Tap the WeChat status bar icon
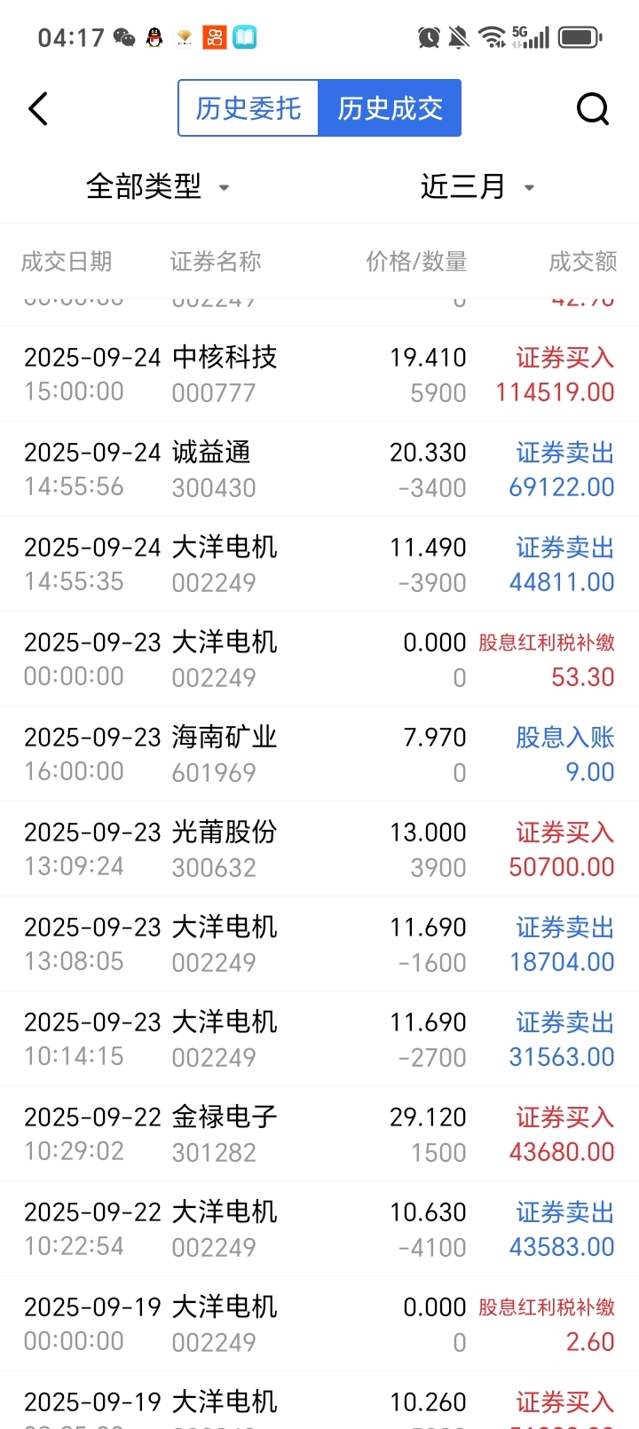 (x=124, y=37)
